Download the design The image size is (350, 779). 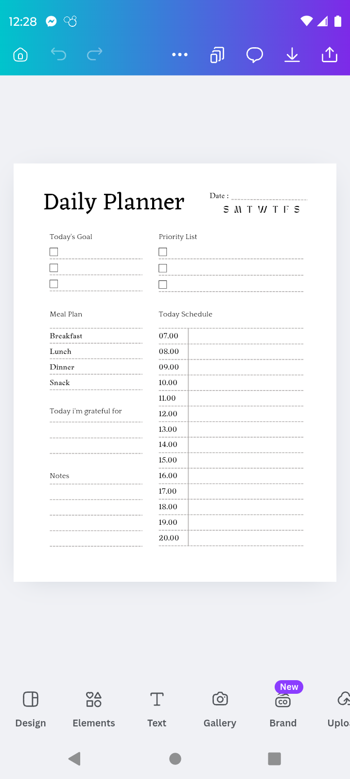(x=292, y=55)
